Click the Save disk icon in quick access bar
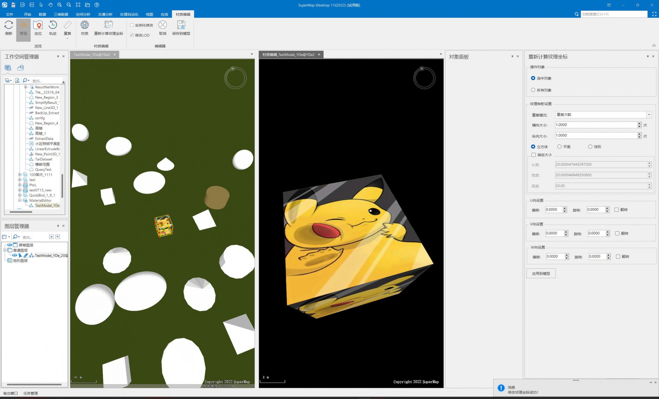The image size is (659, 399). [x=13, y=5]
